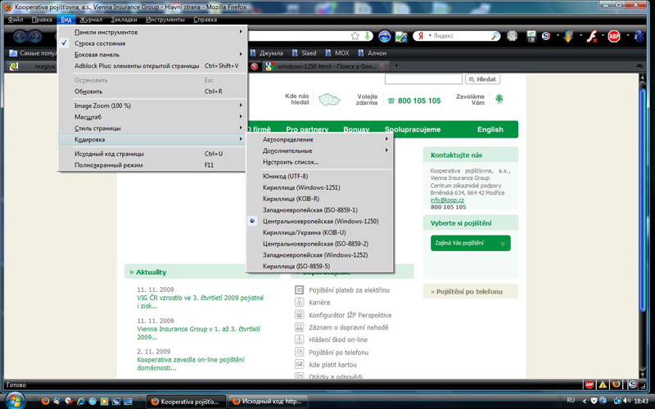Open a new tab with plus button

(396, 66)
